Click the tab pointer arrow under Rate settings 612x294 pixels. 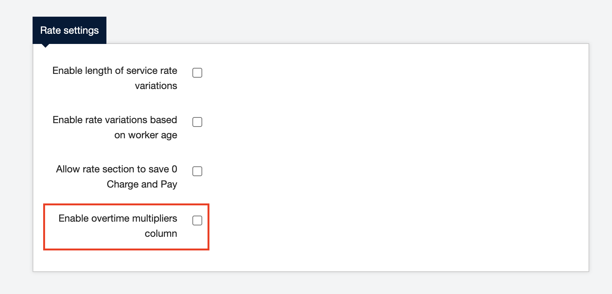click(x=45, y=45)
